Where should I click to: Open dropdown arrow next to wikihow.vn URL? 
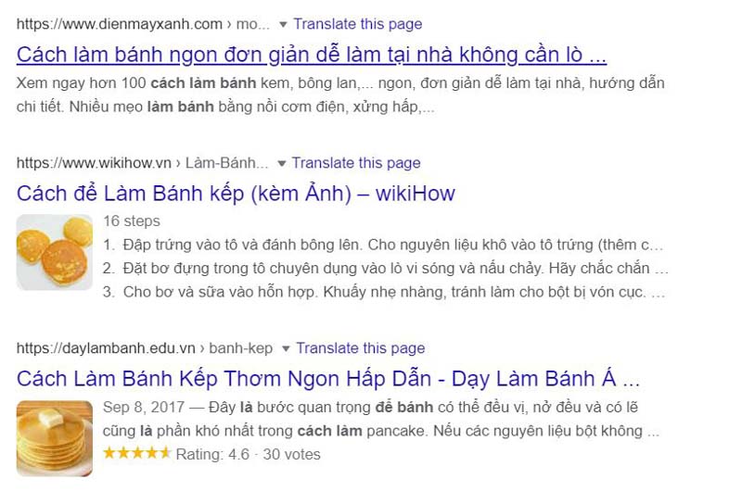pos(282,163)
